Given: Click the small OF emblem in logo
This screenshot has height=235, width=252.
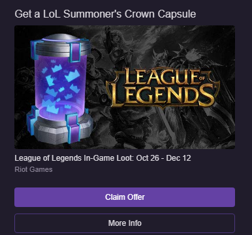Looking at the screenshot, I should pos(202,78).
